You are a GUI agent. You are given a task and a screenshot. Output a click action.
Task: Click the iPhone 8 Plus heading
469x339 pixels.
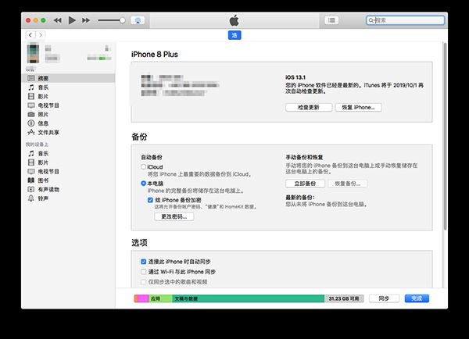[155, 55]
